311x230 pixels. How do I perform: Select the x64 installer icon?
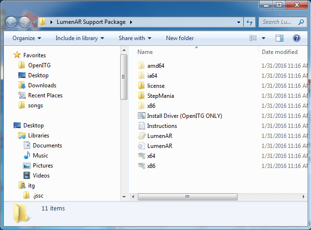[142, 156]
